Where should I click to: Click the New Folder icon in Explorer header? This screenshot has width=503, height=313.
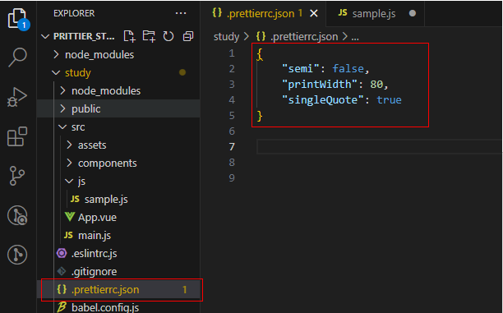point(149,36)
